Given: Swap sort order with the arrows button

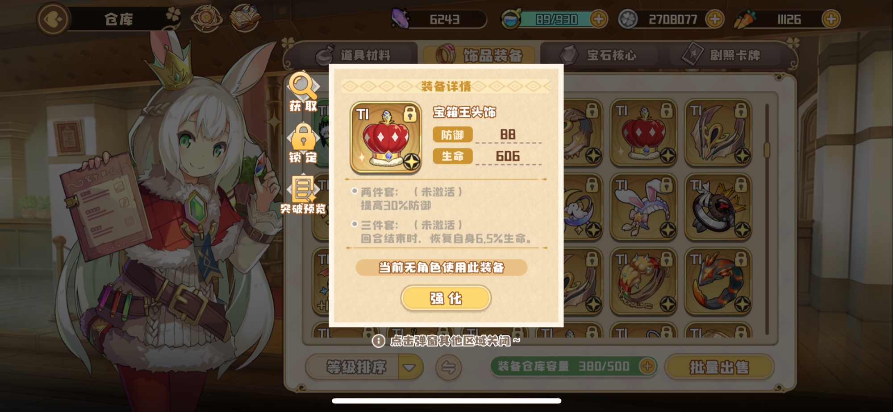Looking at the screenshot, I should (x=448, y=367).
